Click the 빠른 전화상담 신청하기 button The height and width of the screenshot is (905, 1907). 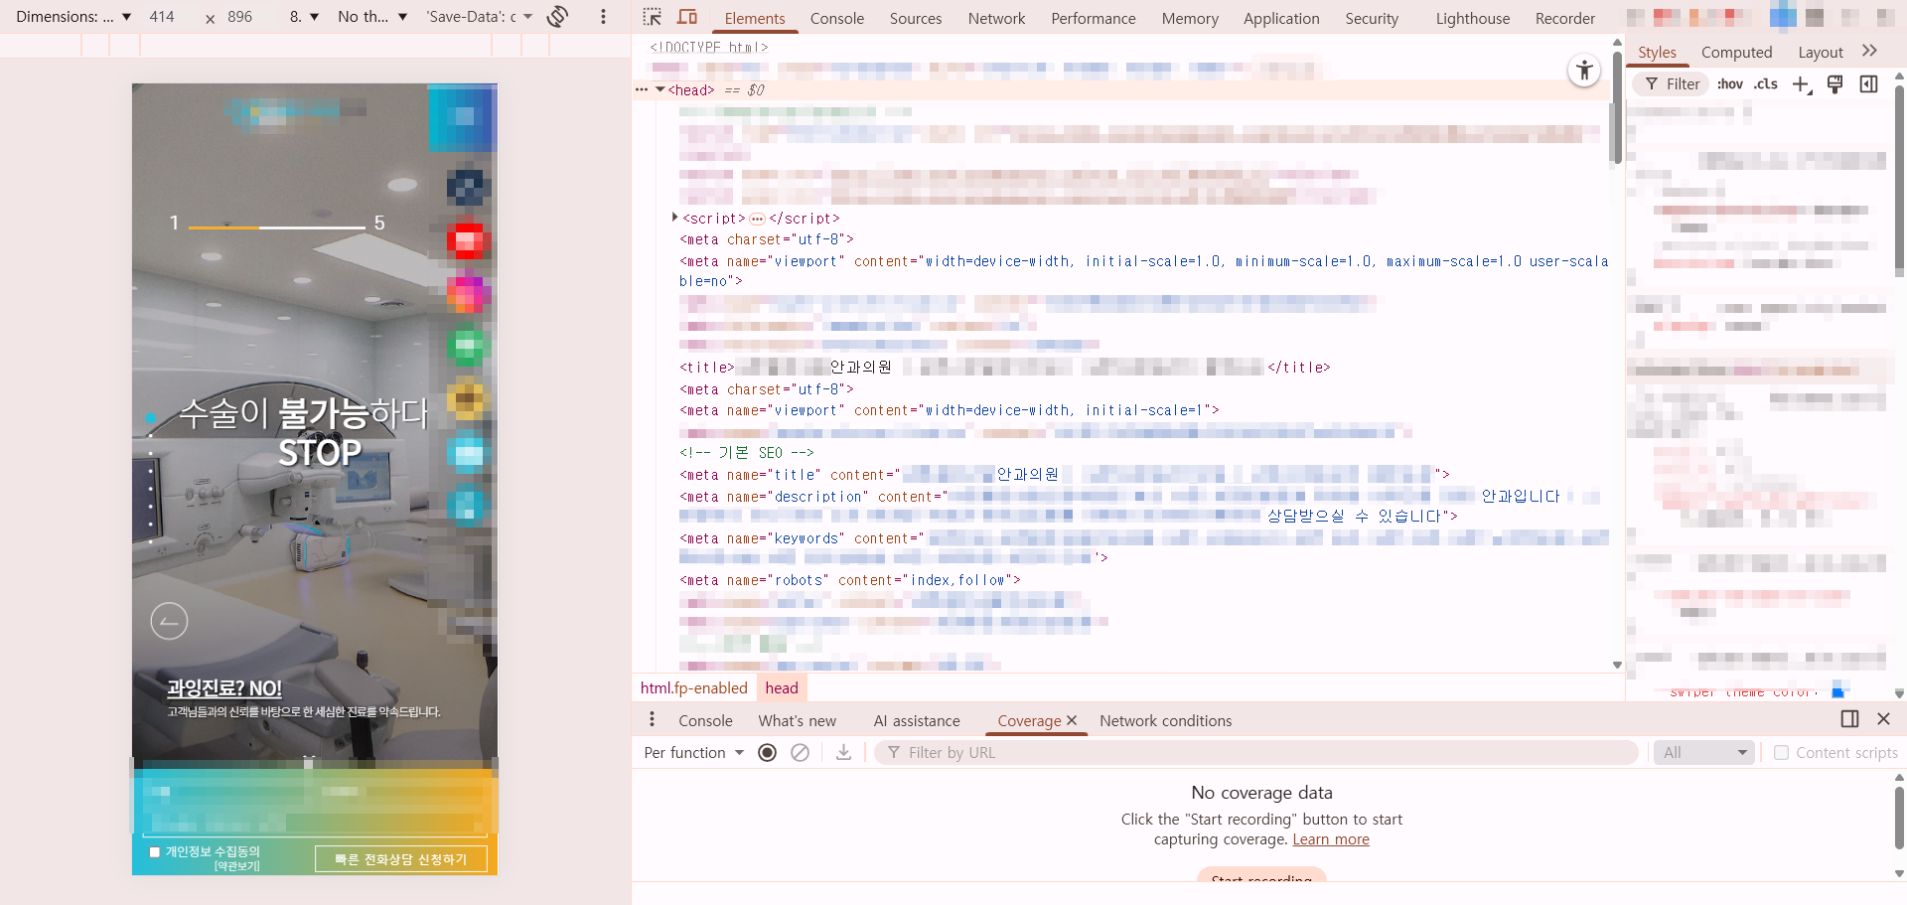point(400,859)
